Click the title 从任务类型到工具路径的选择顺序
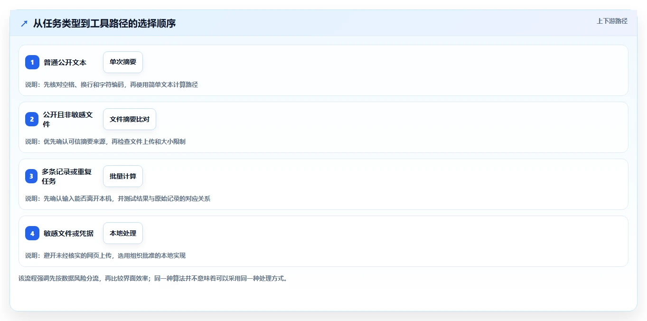 tap(104, 23)
